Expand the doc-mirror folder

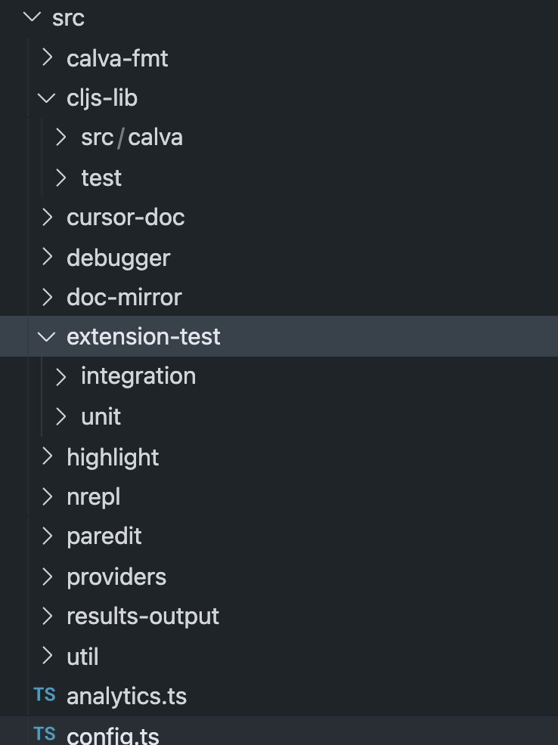tap(124, 297)
